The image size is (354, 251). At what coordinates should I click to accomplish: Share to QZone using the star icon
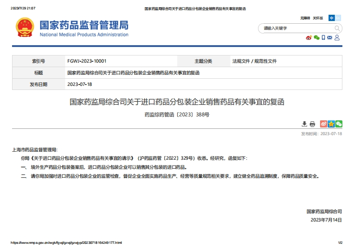point(331,124)
